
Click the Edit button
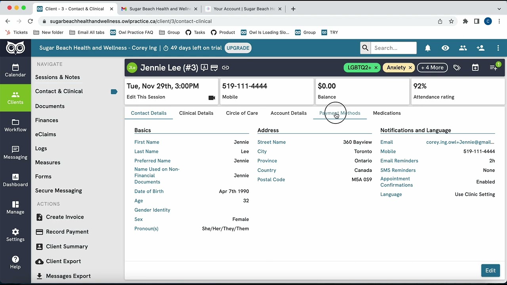coord(490,270)
